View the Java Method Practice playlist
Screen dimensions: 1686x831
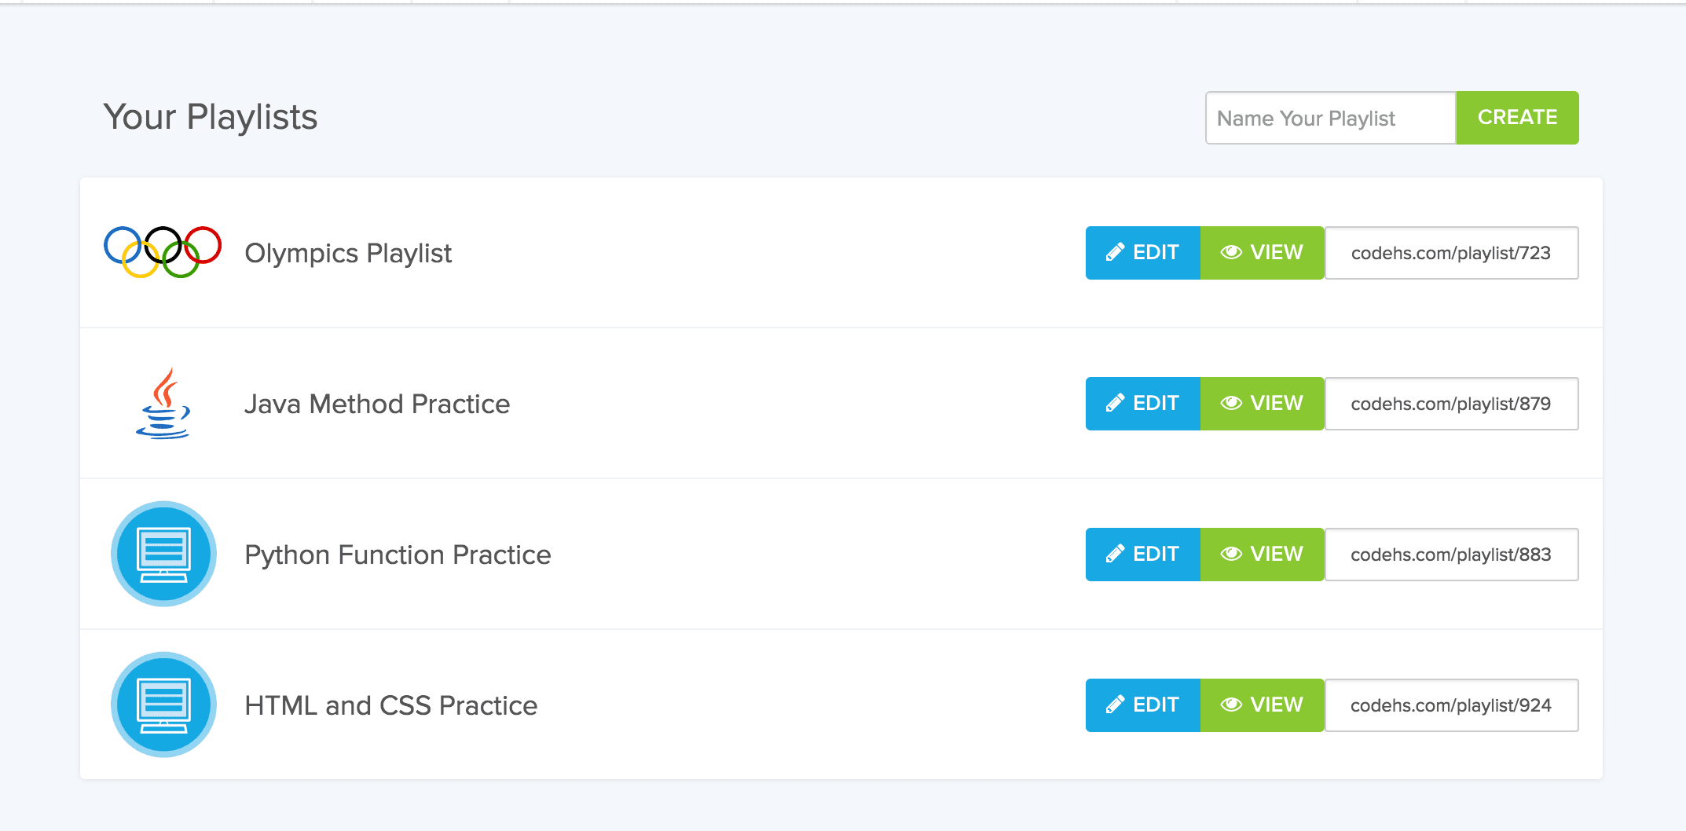pos(1262,404)
